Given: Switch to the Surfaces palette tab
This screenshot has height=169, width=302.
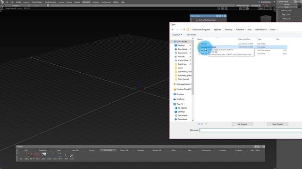Looking at the screenshot, I should (141, 150).
